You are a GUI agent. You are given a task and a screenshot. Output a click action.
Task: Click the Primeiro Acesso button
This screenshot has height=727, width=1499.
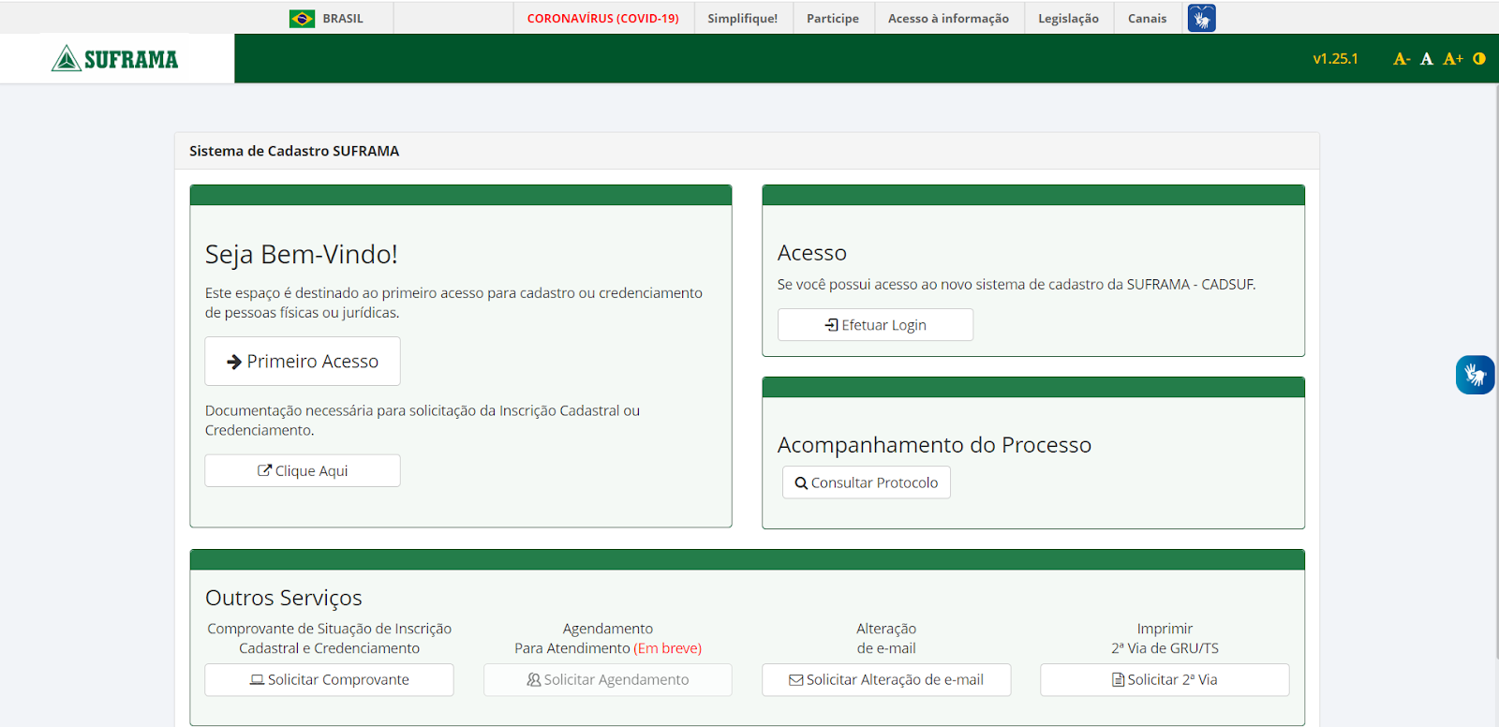click(x=303, y=362)
